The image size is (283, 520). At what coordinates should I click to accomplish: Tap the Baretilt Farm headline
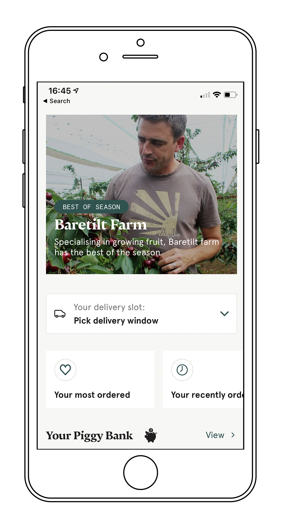[101, 225]
